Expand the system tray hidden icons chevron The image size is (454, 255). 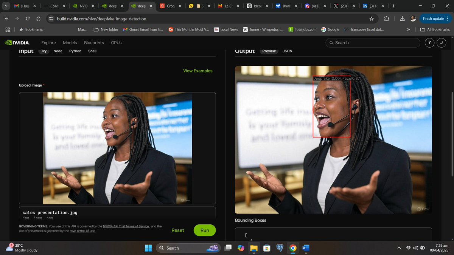pos(399,248)
